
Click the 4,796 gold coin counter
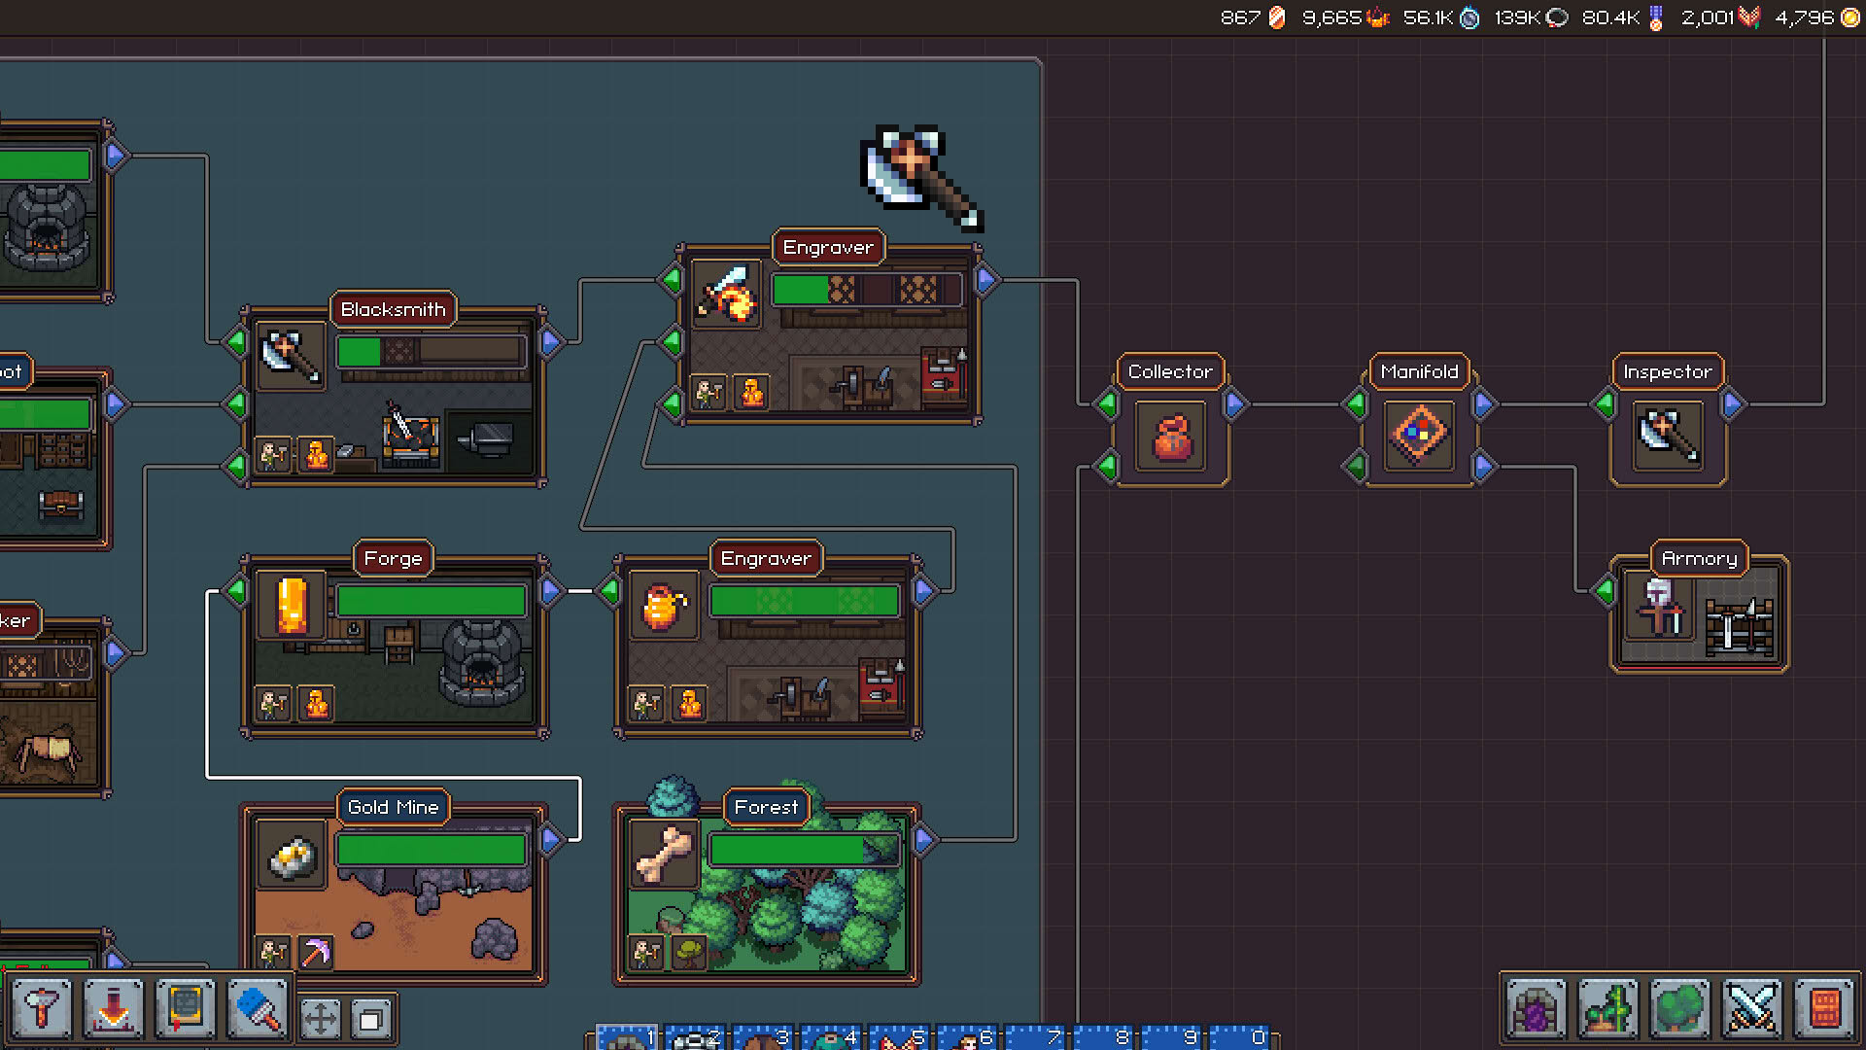(x=1816, y=17)
